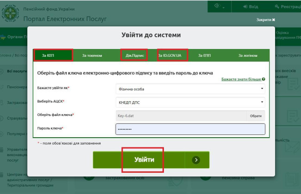The width and height of the screenshot is (301, 194).
Task: Open the Бажаєте увійти як dropdown
Action: (x=190, y=89)
